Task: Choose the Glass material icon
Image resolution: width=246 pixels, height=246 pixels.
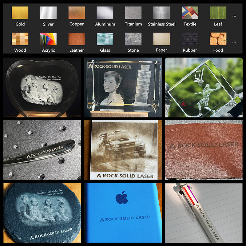Action: coord(105,39)
